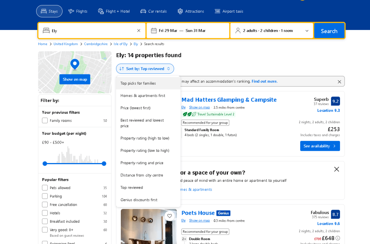
Task: Open the Poets House listing title
Action: (198, 213)
